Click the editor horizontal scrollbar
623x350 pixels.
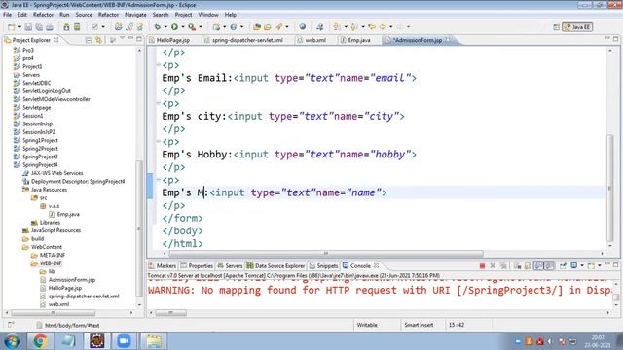pyautogui.click(x=326, y=254)
